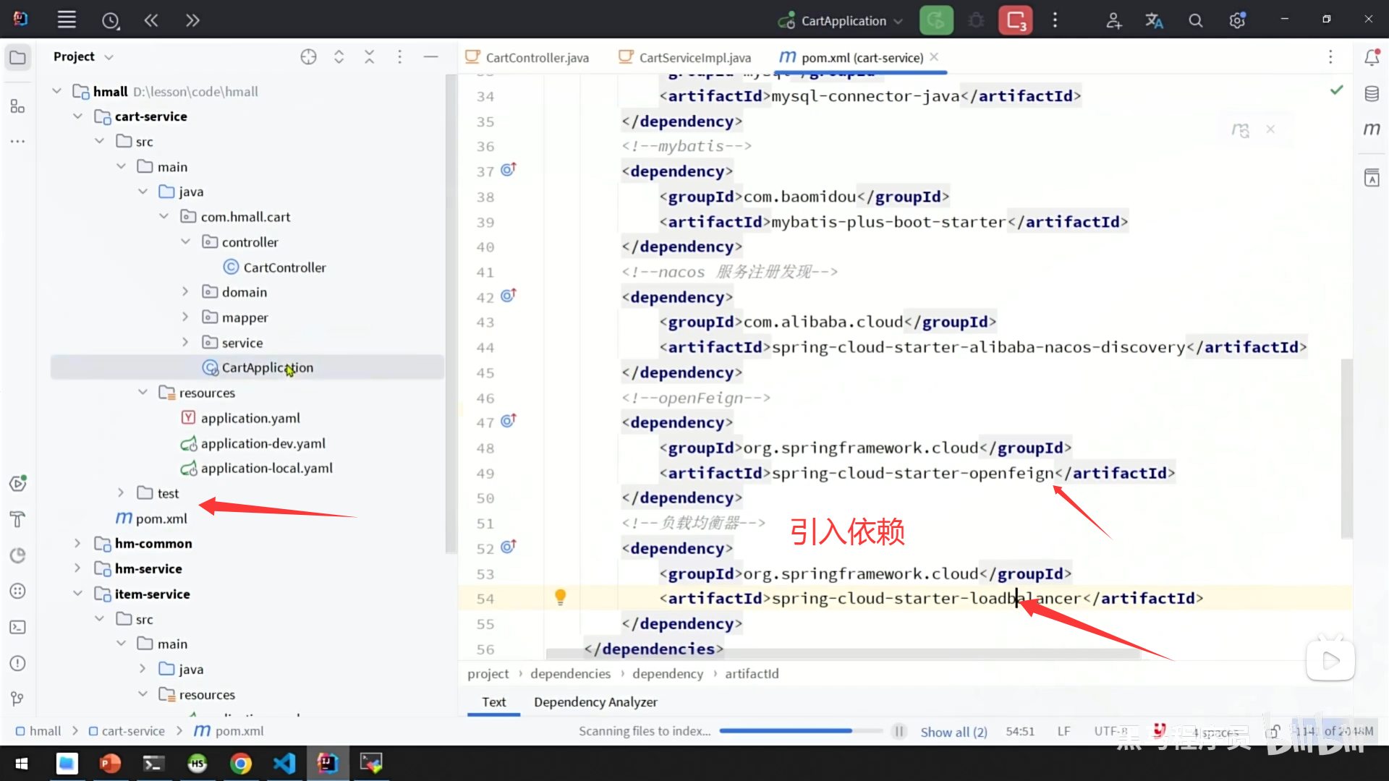The height and width of the screenshot is (781, 1389).
Task: Switch to the Dependency Analyzer tab
Action: (595, 701)
